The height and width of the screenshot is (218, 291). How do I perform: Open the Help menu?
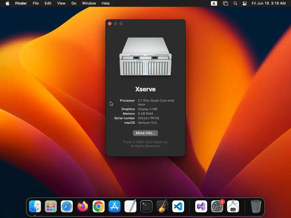[x=106, y=3]
